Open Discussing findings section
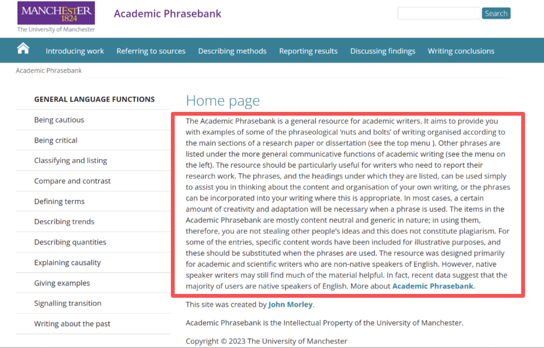The image size is (544, 348). (382, 51)
